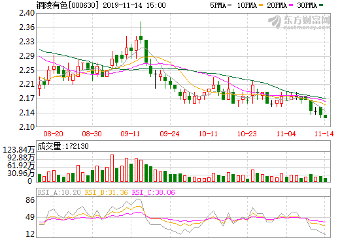340x238 pixels.
Task: Click the RSI_A:18.20 indicator label
Action: [x=59, y=192]
